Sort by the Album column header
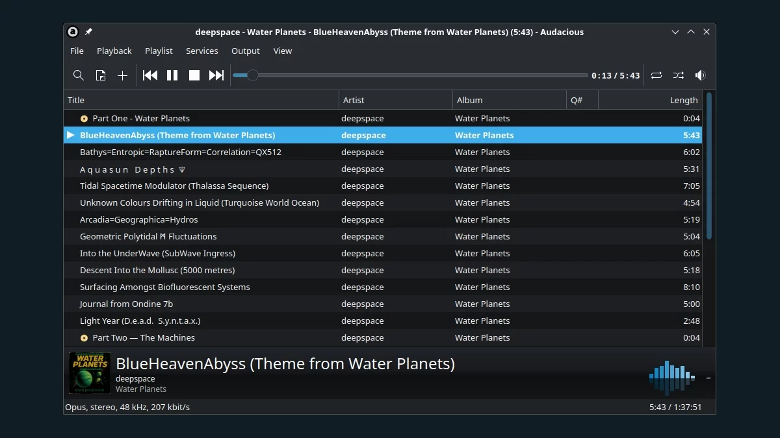 pyautogui.click(x=510, y=100)
